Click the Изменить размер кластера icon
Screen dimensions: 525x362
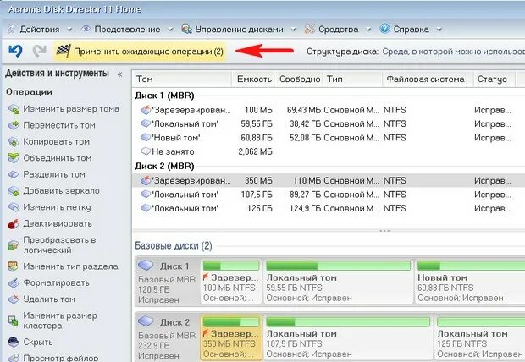[x=14, y=321]
